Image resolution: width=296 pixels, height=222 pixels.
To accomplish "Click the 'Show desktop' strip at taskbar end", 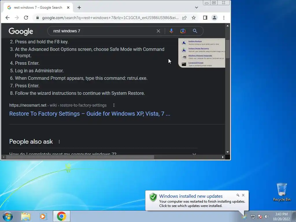I will pos(294,216).
